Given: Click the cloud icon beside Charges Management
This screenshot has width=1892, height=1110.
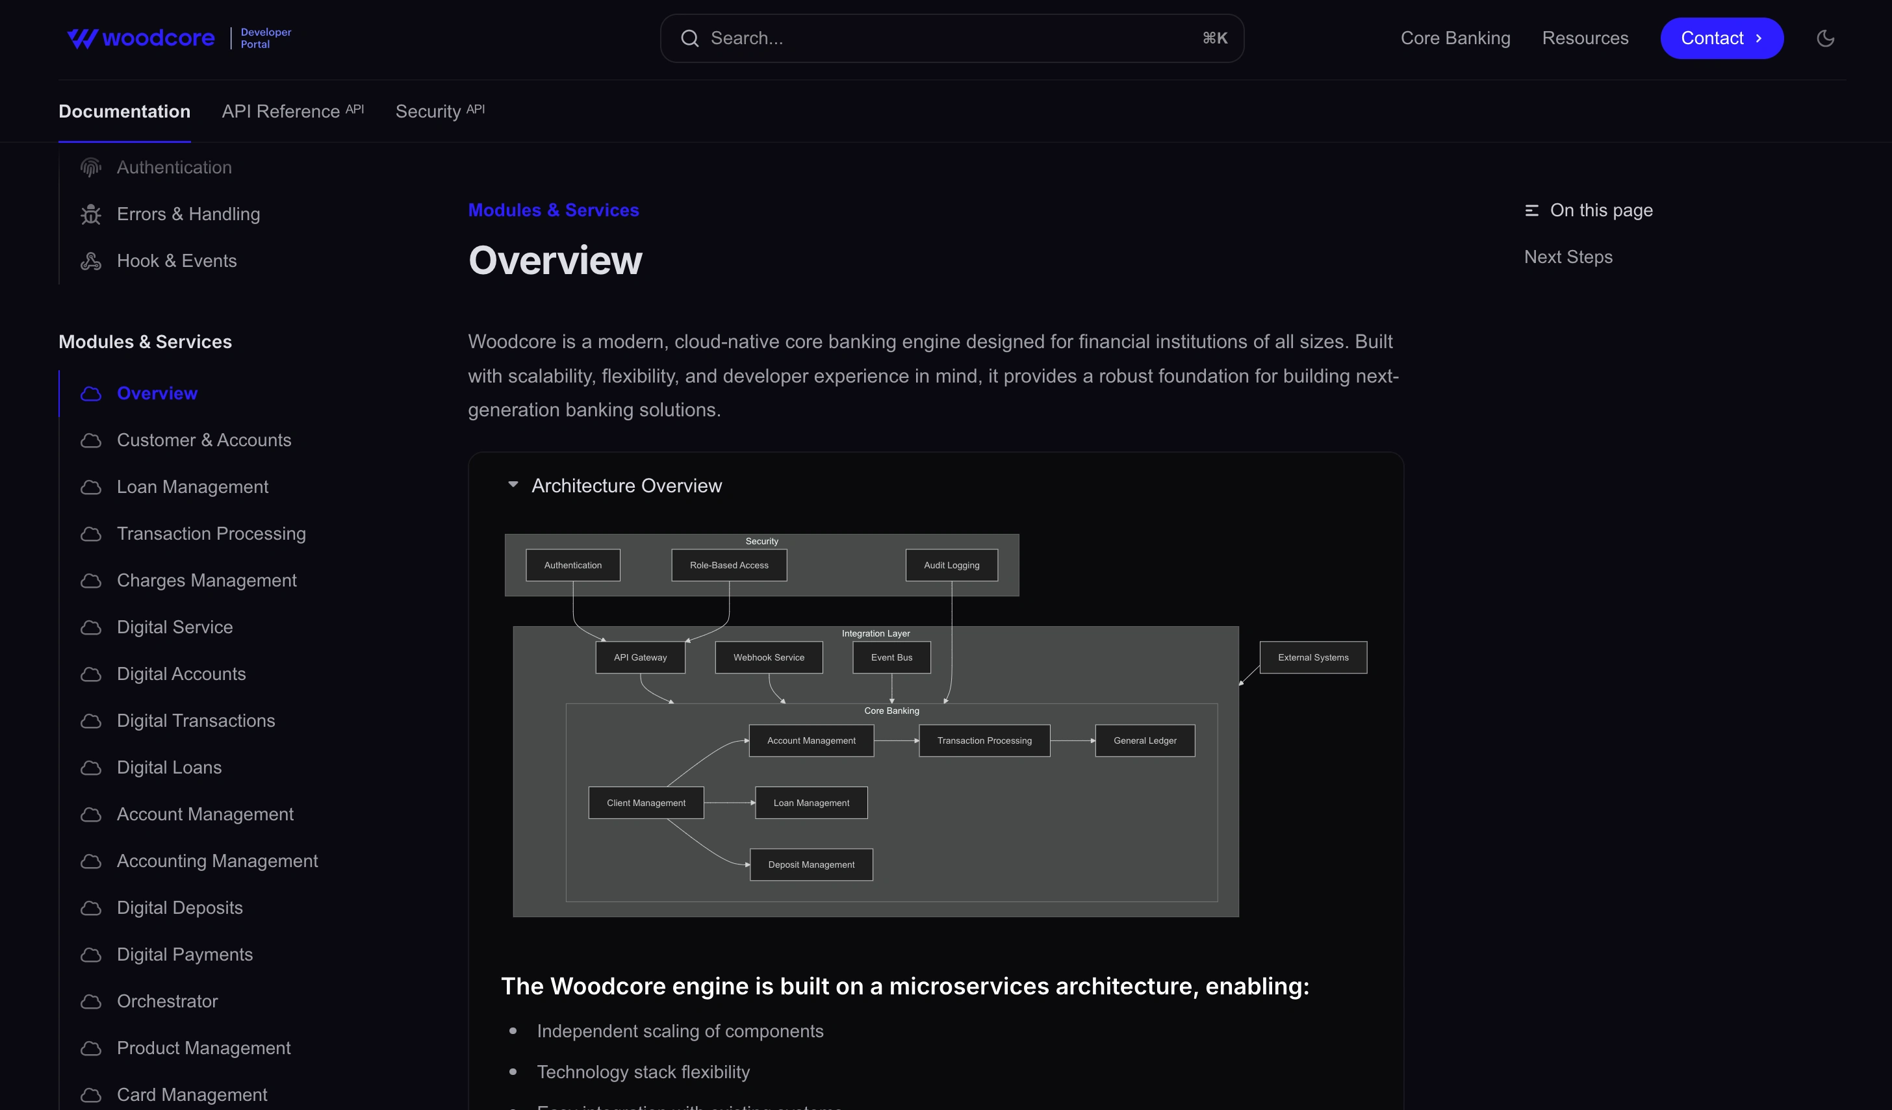Looking at the screenshot, I should pos(91,581).
